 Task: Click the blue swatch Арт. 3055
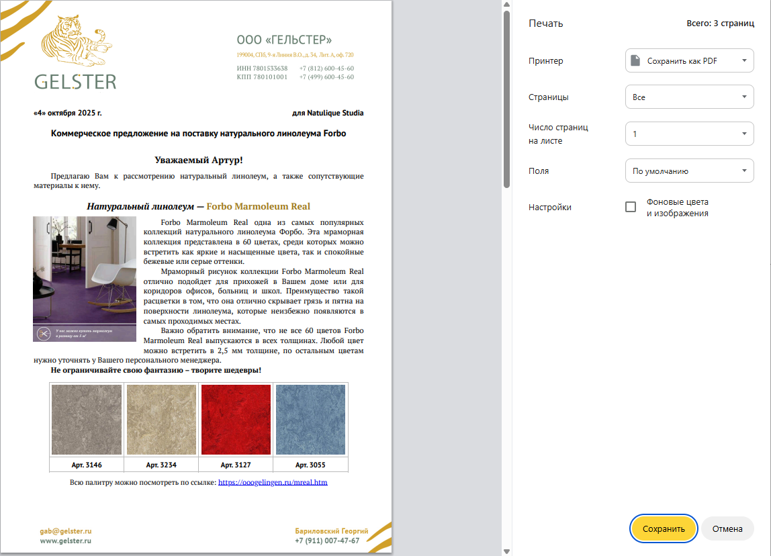coord(311,419)
